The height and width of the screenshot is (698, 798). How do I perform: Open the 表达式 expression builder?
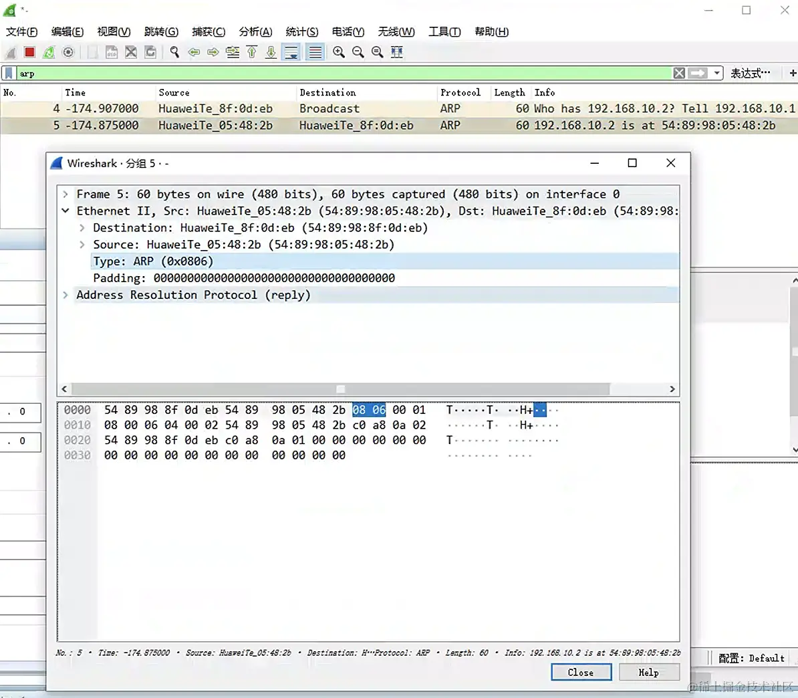(750, 74)
